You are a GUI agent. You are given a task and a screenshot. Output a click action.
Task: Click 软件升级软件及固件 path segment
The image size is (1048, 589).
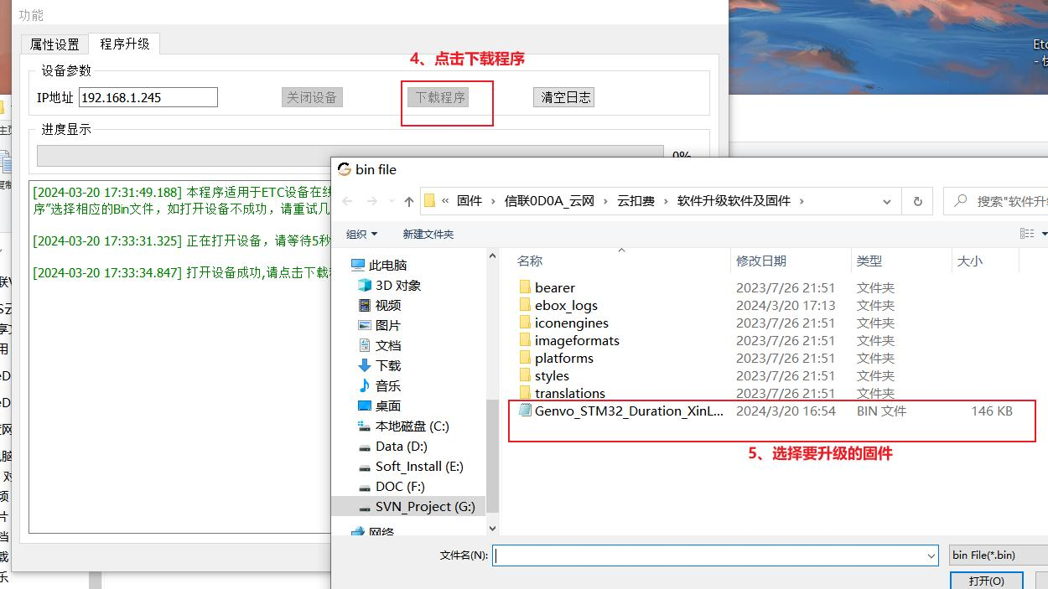[734, 201]
